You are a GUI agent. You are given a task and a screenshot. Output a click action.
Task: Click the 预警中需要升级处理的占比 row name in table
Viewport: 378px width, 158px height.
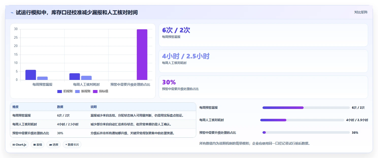31,133
